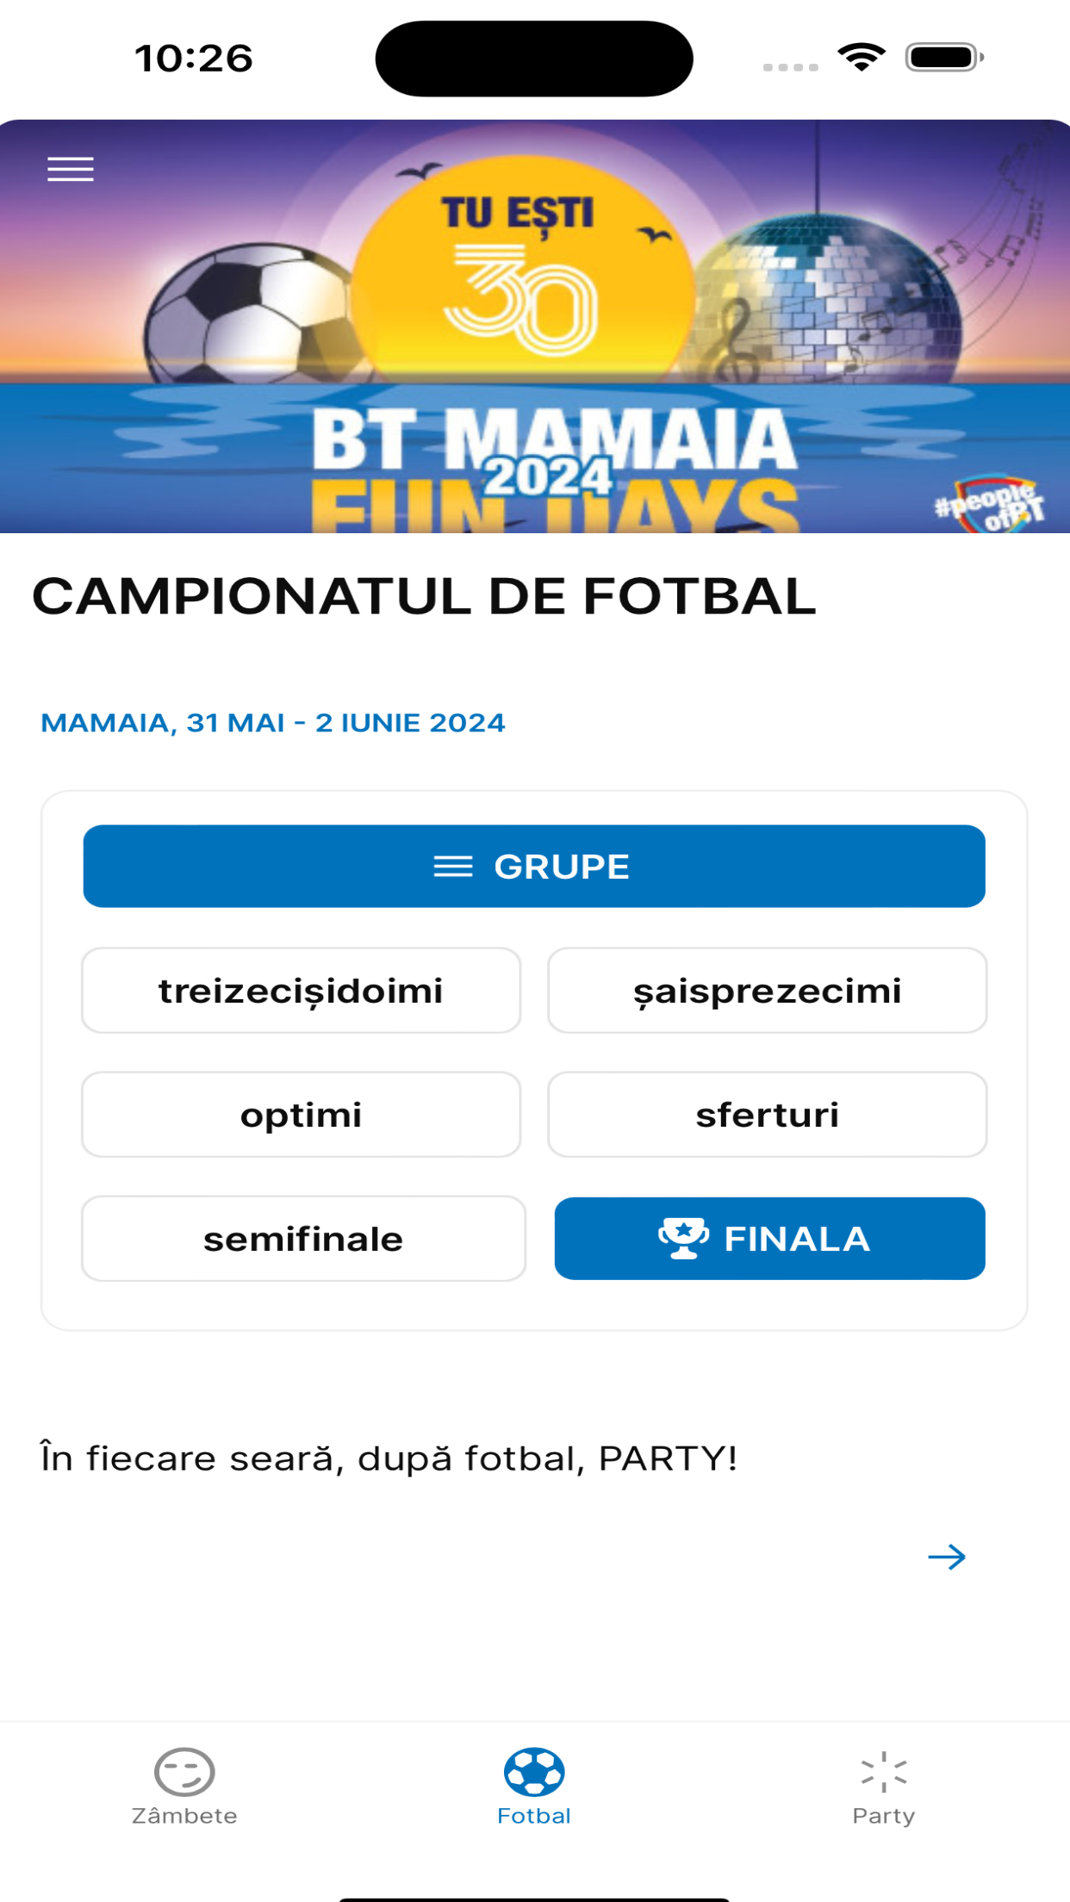Tap the blue right arrow icon
This screenshot has width=1070, height=1902.
point(947,1557)
